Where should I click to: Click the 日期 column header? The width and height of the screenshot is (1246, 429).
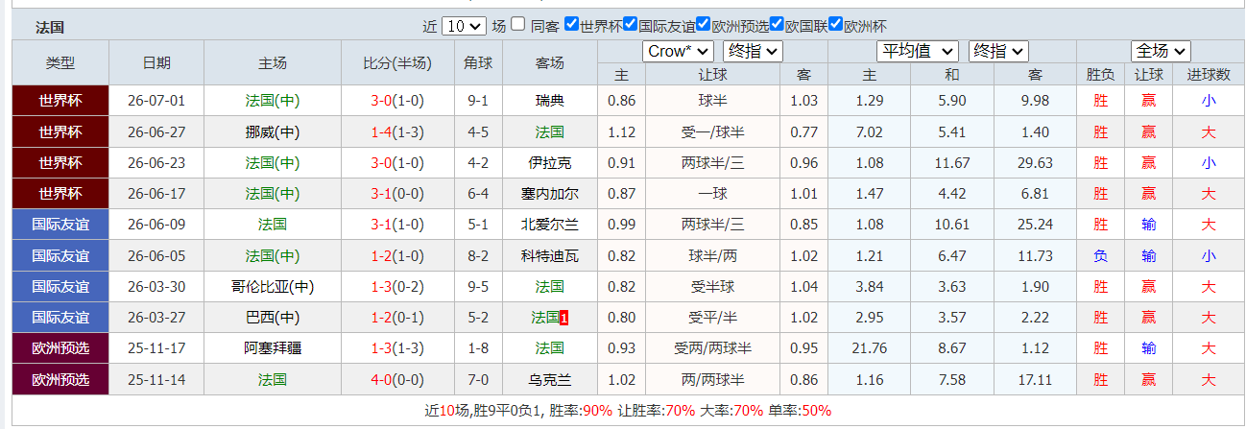[x=156, y=62]
